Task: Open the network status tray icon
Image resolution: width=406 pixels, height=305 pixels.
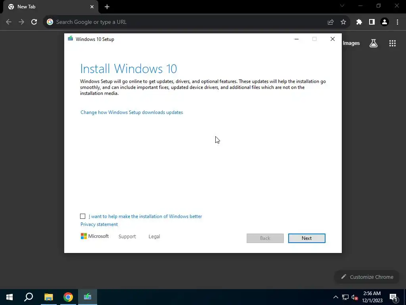Action: tap(345, 297)
